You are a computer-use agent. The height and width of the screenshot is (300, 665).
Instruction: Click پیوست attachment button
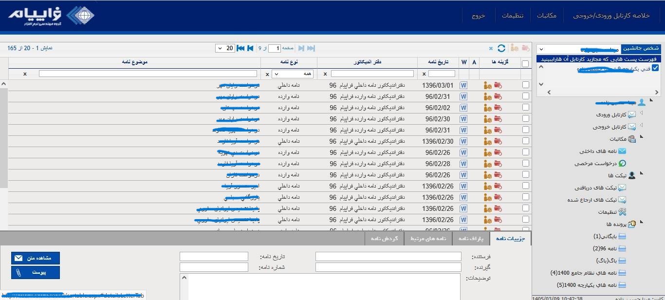pyautogui.click(x=36, y=272)
